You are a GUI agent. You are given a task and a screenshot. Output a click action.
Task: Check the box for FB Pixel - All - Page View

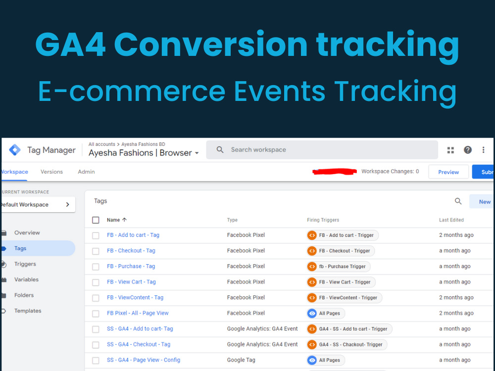[96, 314]
